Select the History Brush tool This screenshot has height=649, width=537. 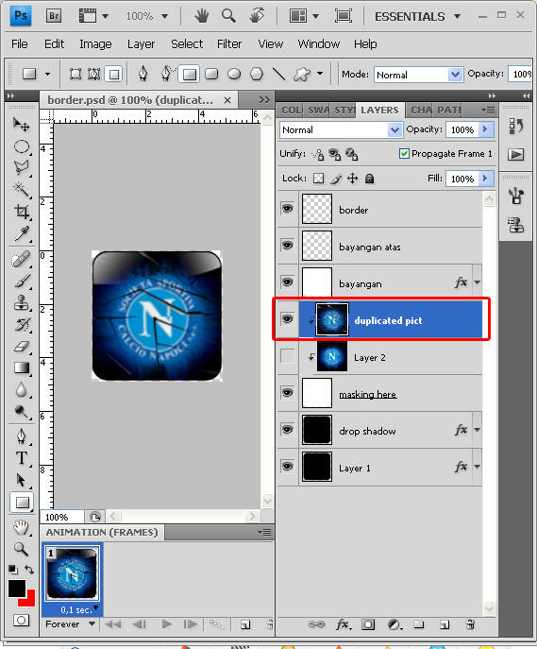click(x=22, y=325)
